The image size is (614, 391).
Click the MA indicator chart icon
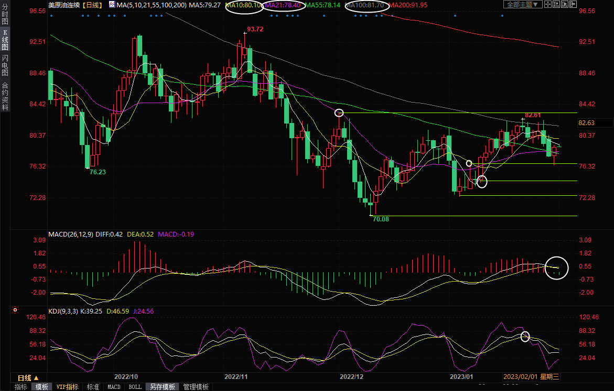112,5
